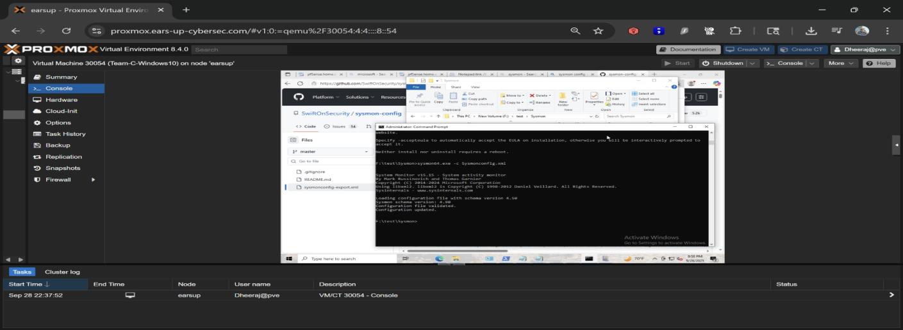Open the View tab in File Explorer

tap(475, 87)
